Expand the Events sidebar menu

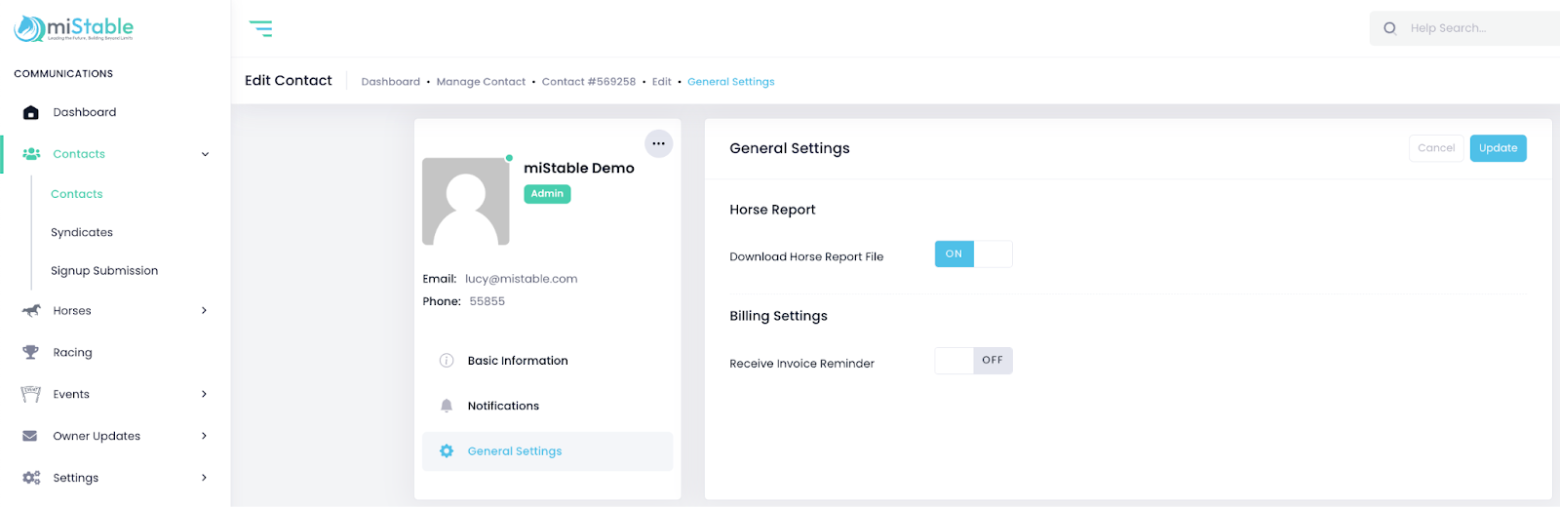204,394
